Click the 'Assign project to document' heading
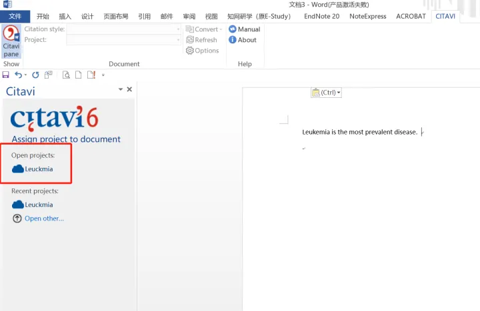This screenshot has height=311, width=480. pyautogui.click(x=66, y=139)
